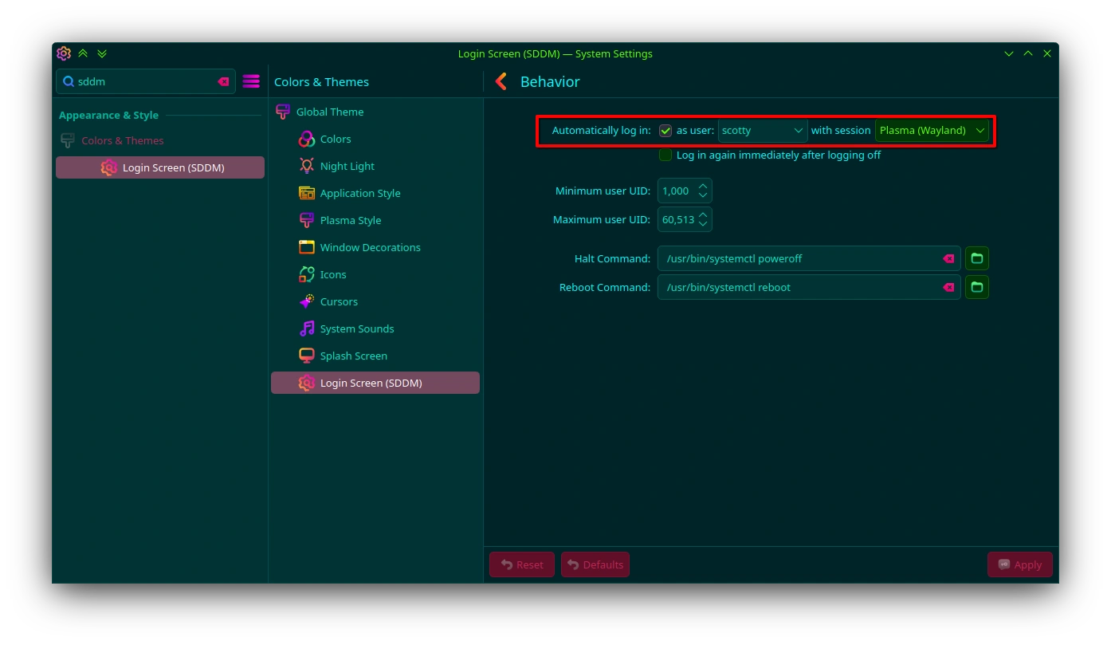Viewport: 1111px width, 645px height.
Task: Decrease Maximum user UID with down arrow
Action: coord(703,225)
